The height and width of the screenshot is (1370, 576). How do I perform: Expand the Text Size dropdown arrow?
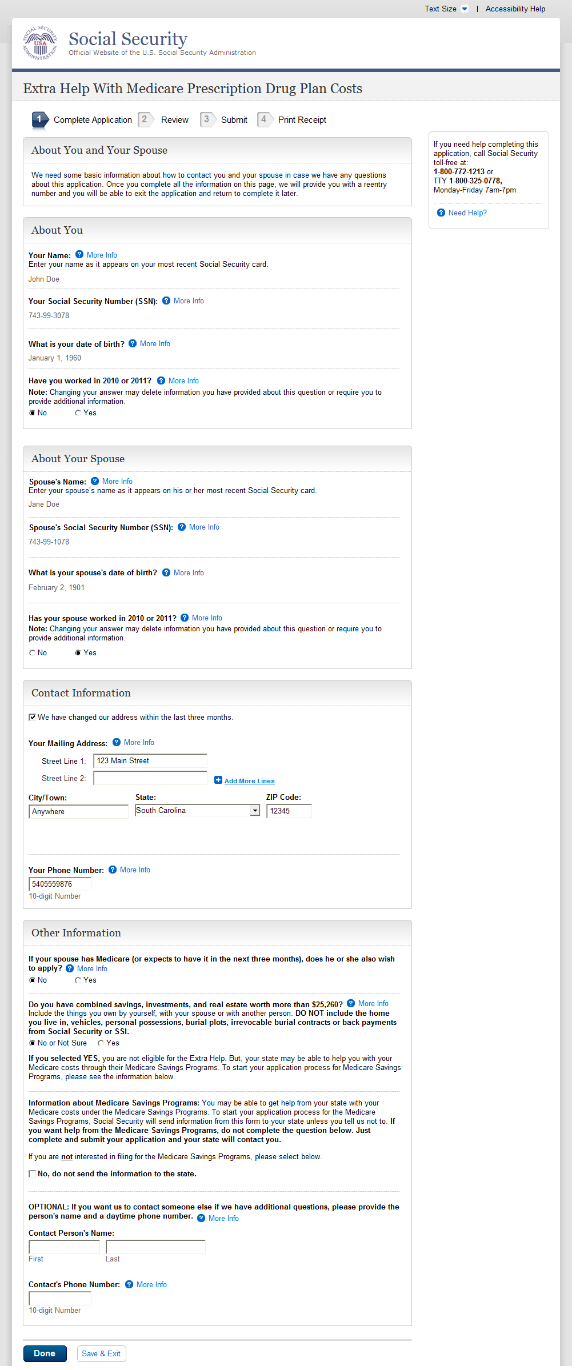pos(465,9)
